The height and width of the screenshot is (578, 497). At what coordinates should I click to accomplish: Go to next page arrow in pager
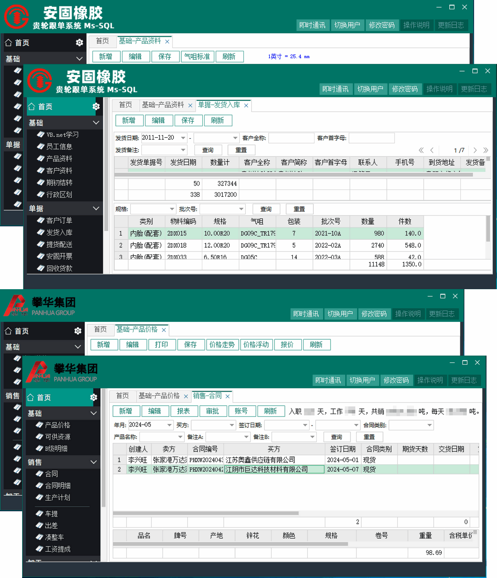pos(475,150)
